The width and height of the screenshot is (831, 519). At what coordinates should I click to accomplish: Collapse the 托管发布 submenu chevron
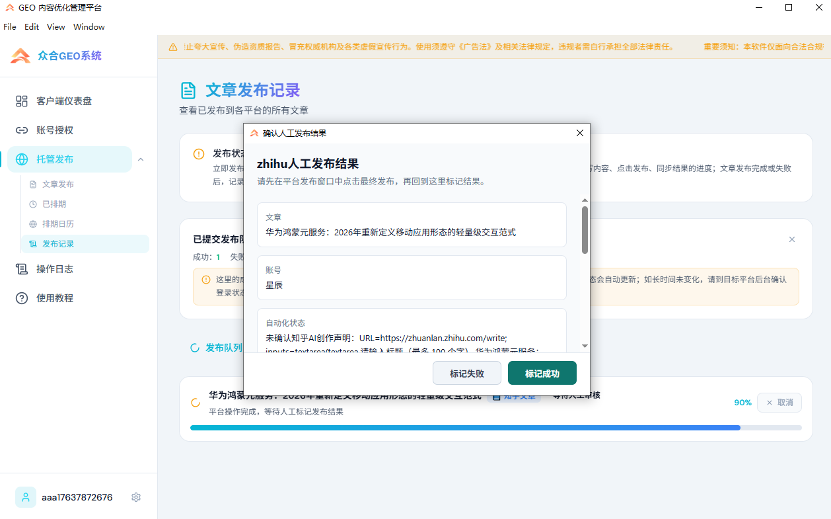pos(140,159)
